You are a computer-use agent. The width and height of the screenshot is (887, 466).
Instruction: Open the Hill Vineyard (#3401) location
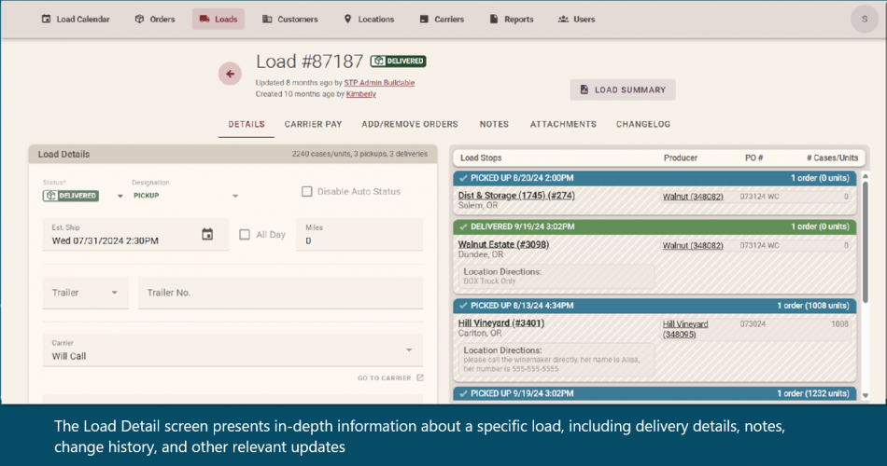click(501, 323)
